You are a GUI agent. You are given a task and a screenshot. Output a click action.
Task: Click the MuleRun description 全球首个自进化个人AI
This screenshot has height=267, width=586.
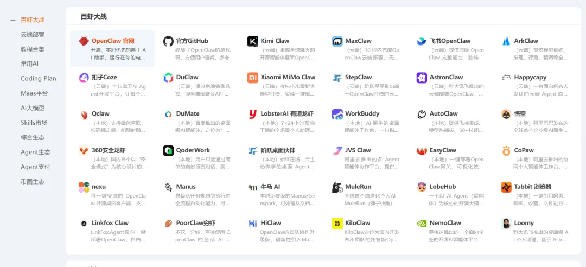372,196
